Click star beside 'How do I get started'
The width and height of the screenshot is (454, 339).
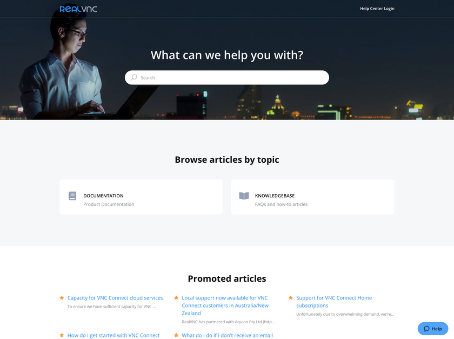62,335
